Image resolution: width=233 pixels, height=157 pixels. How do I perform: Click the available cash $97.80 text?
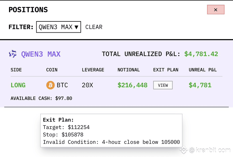41,98
